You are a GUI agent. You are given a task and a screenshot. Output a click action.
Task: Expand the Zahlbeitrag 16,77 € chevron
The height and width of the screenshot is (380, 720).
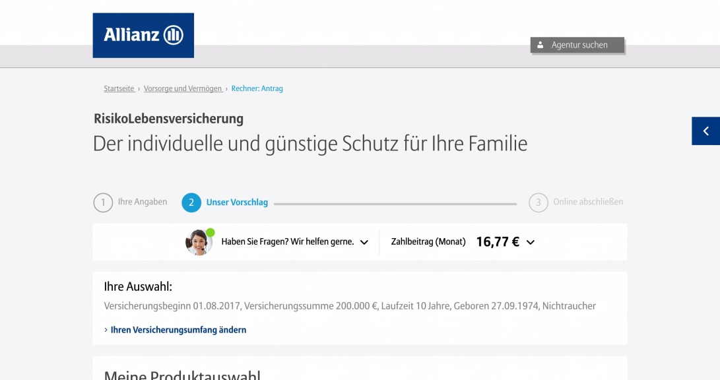pos(531,242)
